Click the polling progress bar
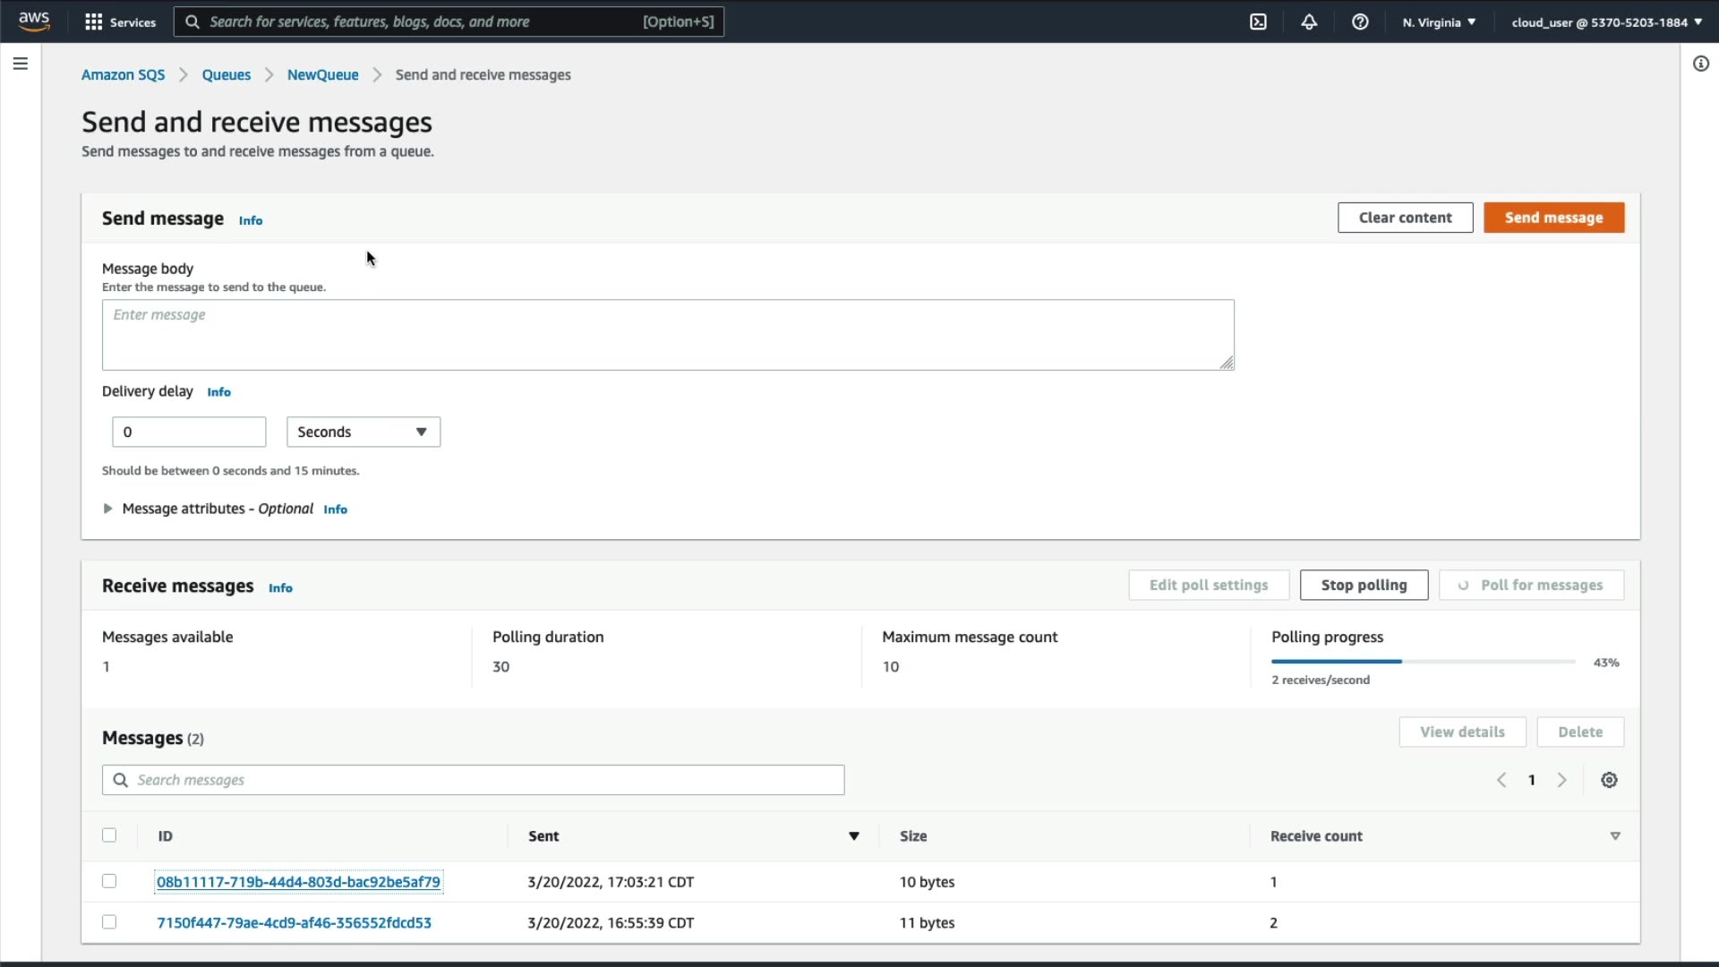The height and width of the screenshot is (967, 1719). coord(1423,662)
